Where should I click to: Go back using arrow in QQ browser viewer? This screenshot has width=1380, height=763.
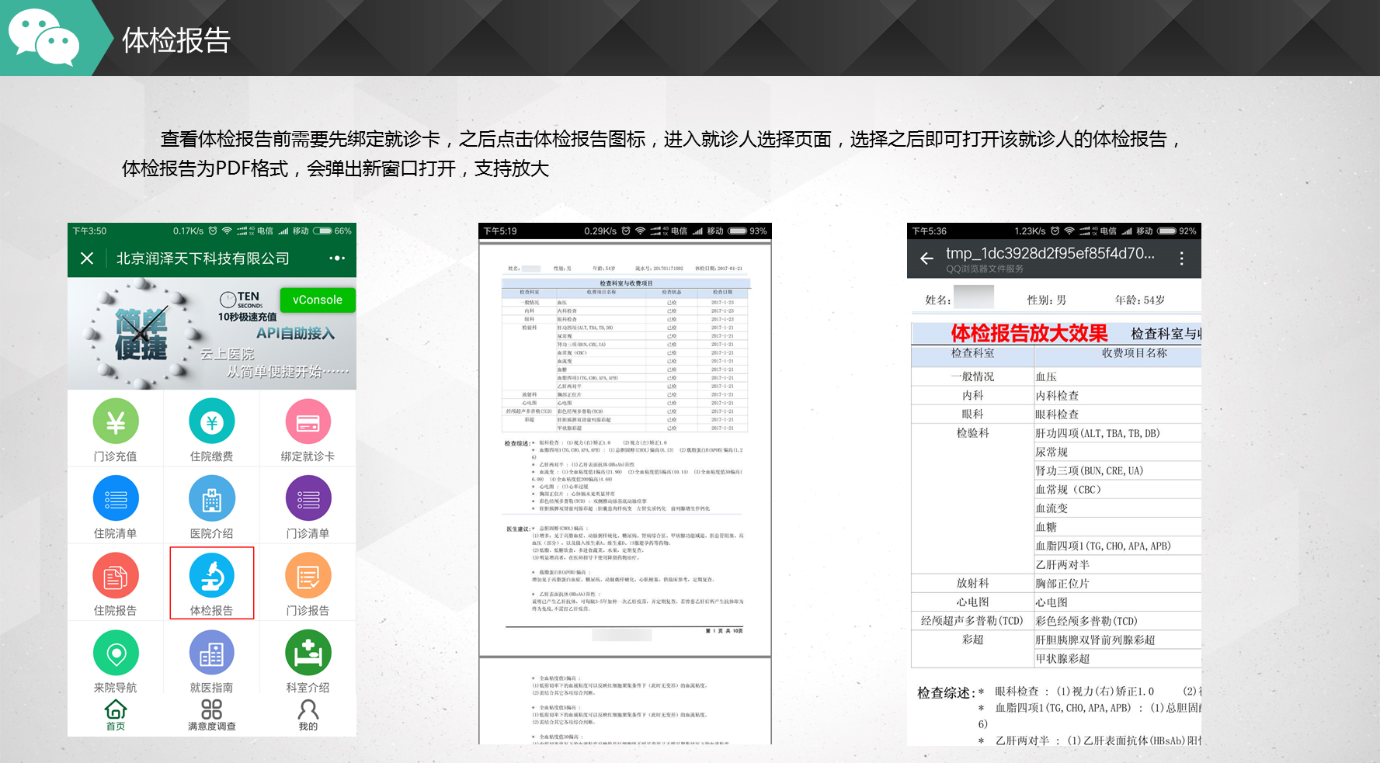point(926,258)
